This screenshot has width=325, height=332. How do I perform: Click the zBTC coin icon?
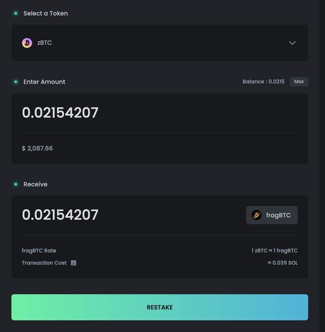point(27,43)
